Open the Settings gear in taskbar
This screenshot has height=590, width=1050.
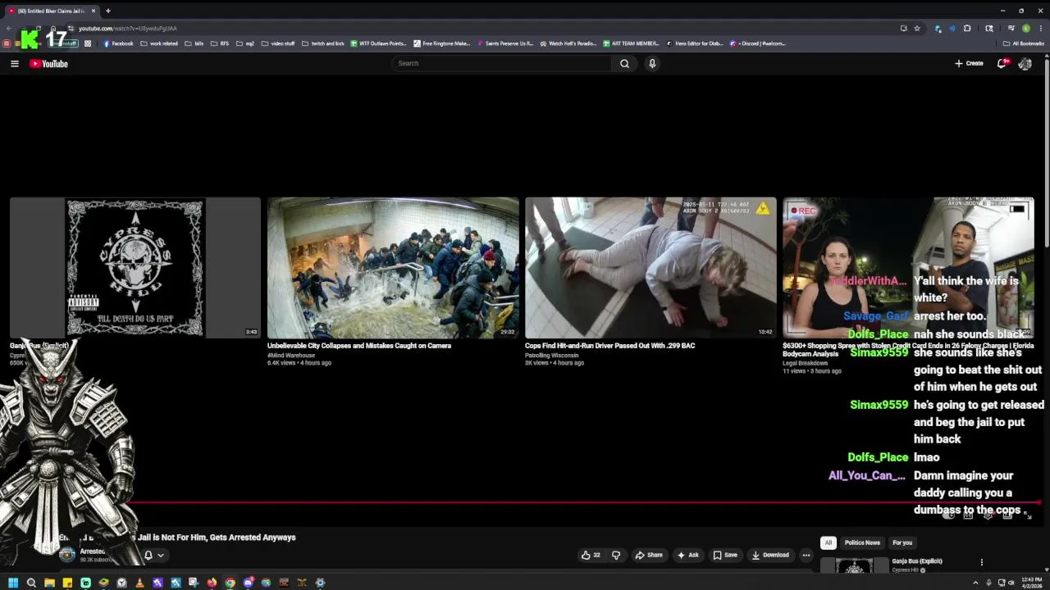tap(320, 583)
